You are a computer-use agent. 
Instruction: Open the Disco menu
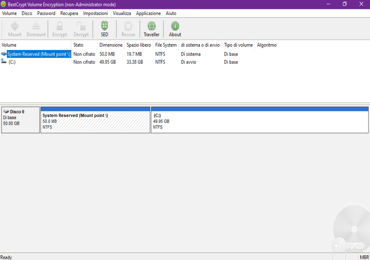27,13
